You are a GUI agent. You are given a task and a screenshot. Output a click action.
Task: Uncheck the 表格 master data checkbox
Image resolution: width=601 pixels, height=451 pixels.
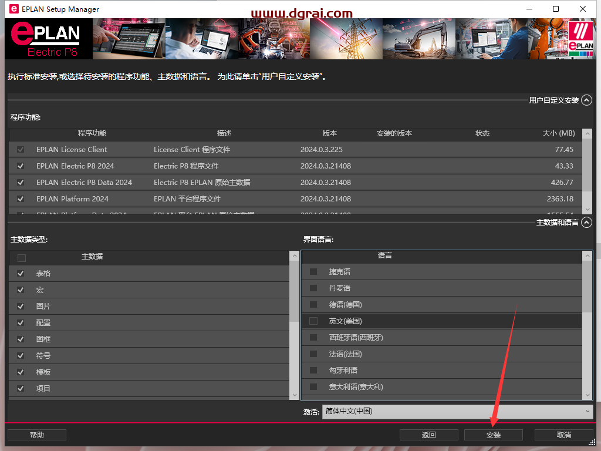coord(21,274)
